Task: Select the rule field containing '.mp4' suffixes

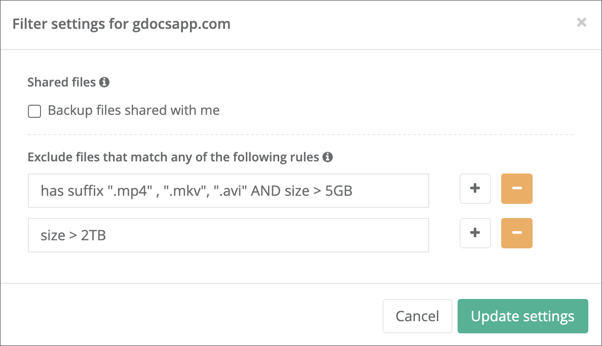Action: 228,191
